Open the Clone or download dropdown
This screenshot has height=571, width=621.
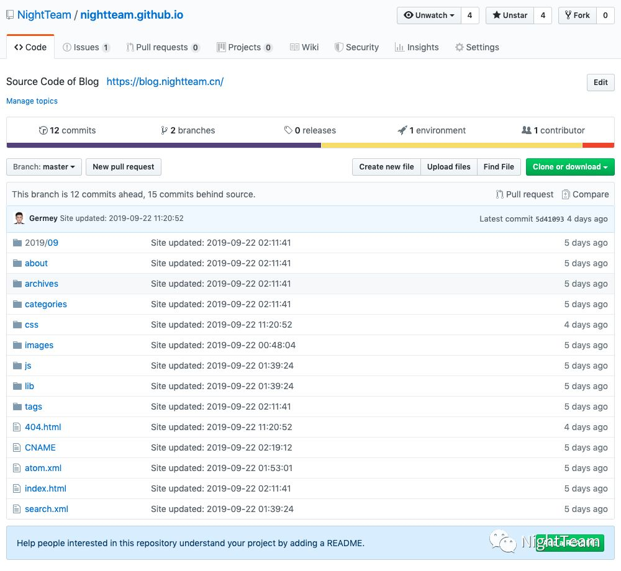pos(570,167)
